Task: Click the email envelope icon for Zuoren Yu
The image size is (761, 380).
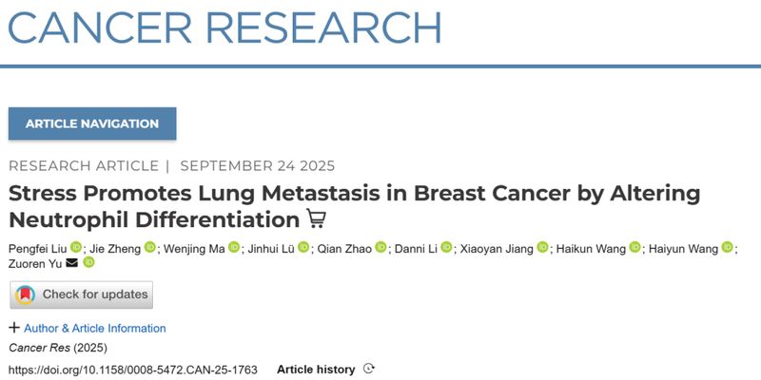Action: coord(72,263)
